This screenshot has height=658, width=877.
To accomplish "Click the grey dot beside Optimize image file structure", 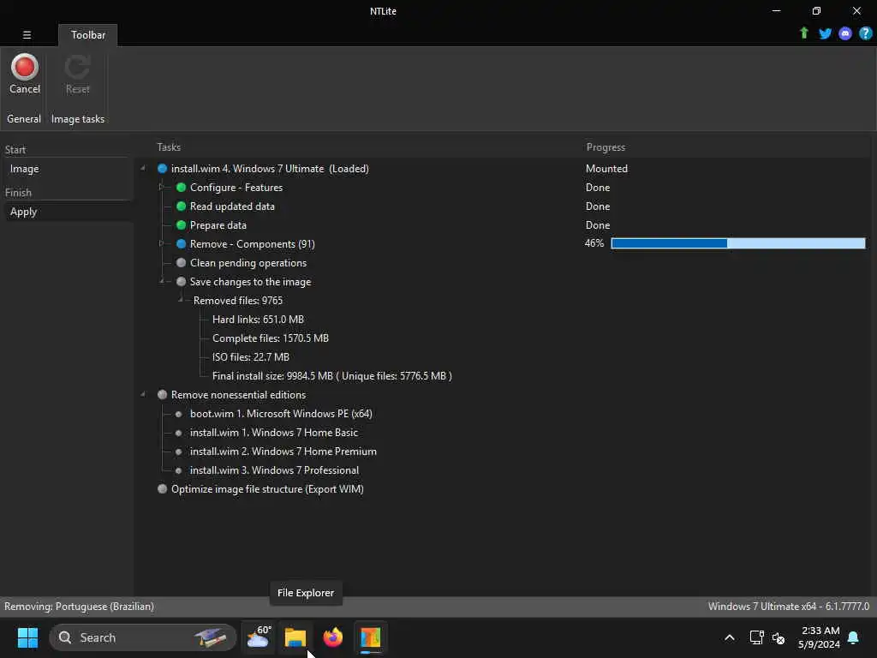I will tap(162, 489).
